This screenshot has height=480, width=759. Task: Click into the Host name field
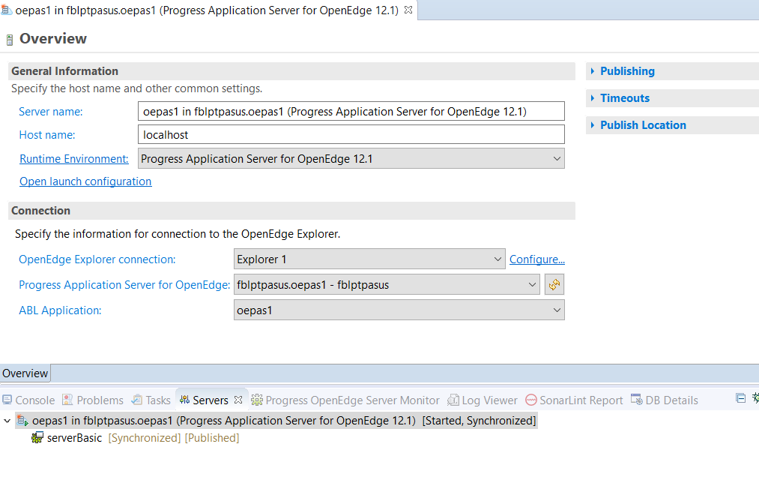[351, 135]
